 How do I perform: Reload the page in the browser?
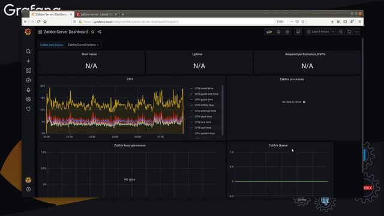coord(38,22)
